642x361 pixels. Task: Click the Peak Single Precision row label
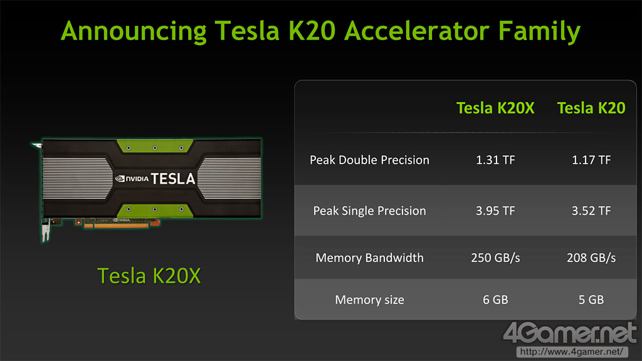pos(369,211)
